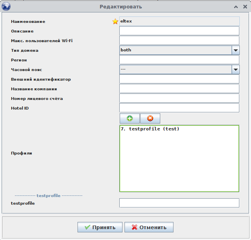Open the Часовой пояс dropdown arrow
Viewport: 251px width, 240px height.
(235, 69)
